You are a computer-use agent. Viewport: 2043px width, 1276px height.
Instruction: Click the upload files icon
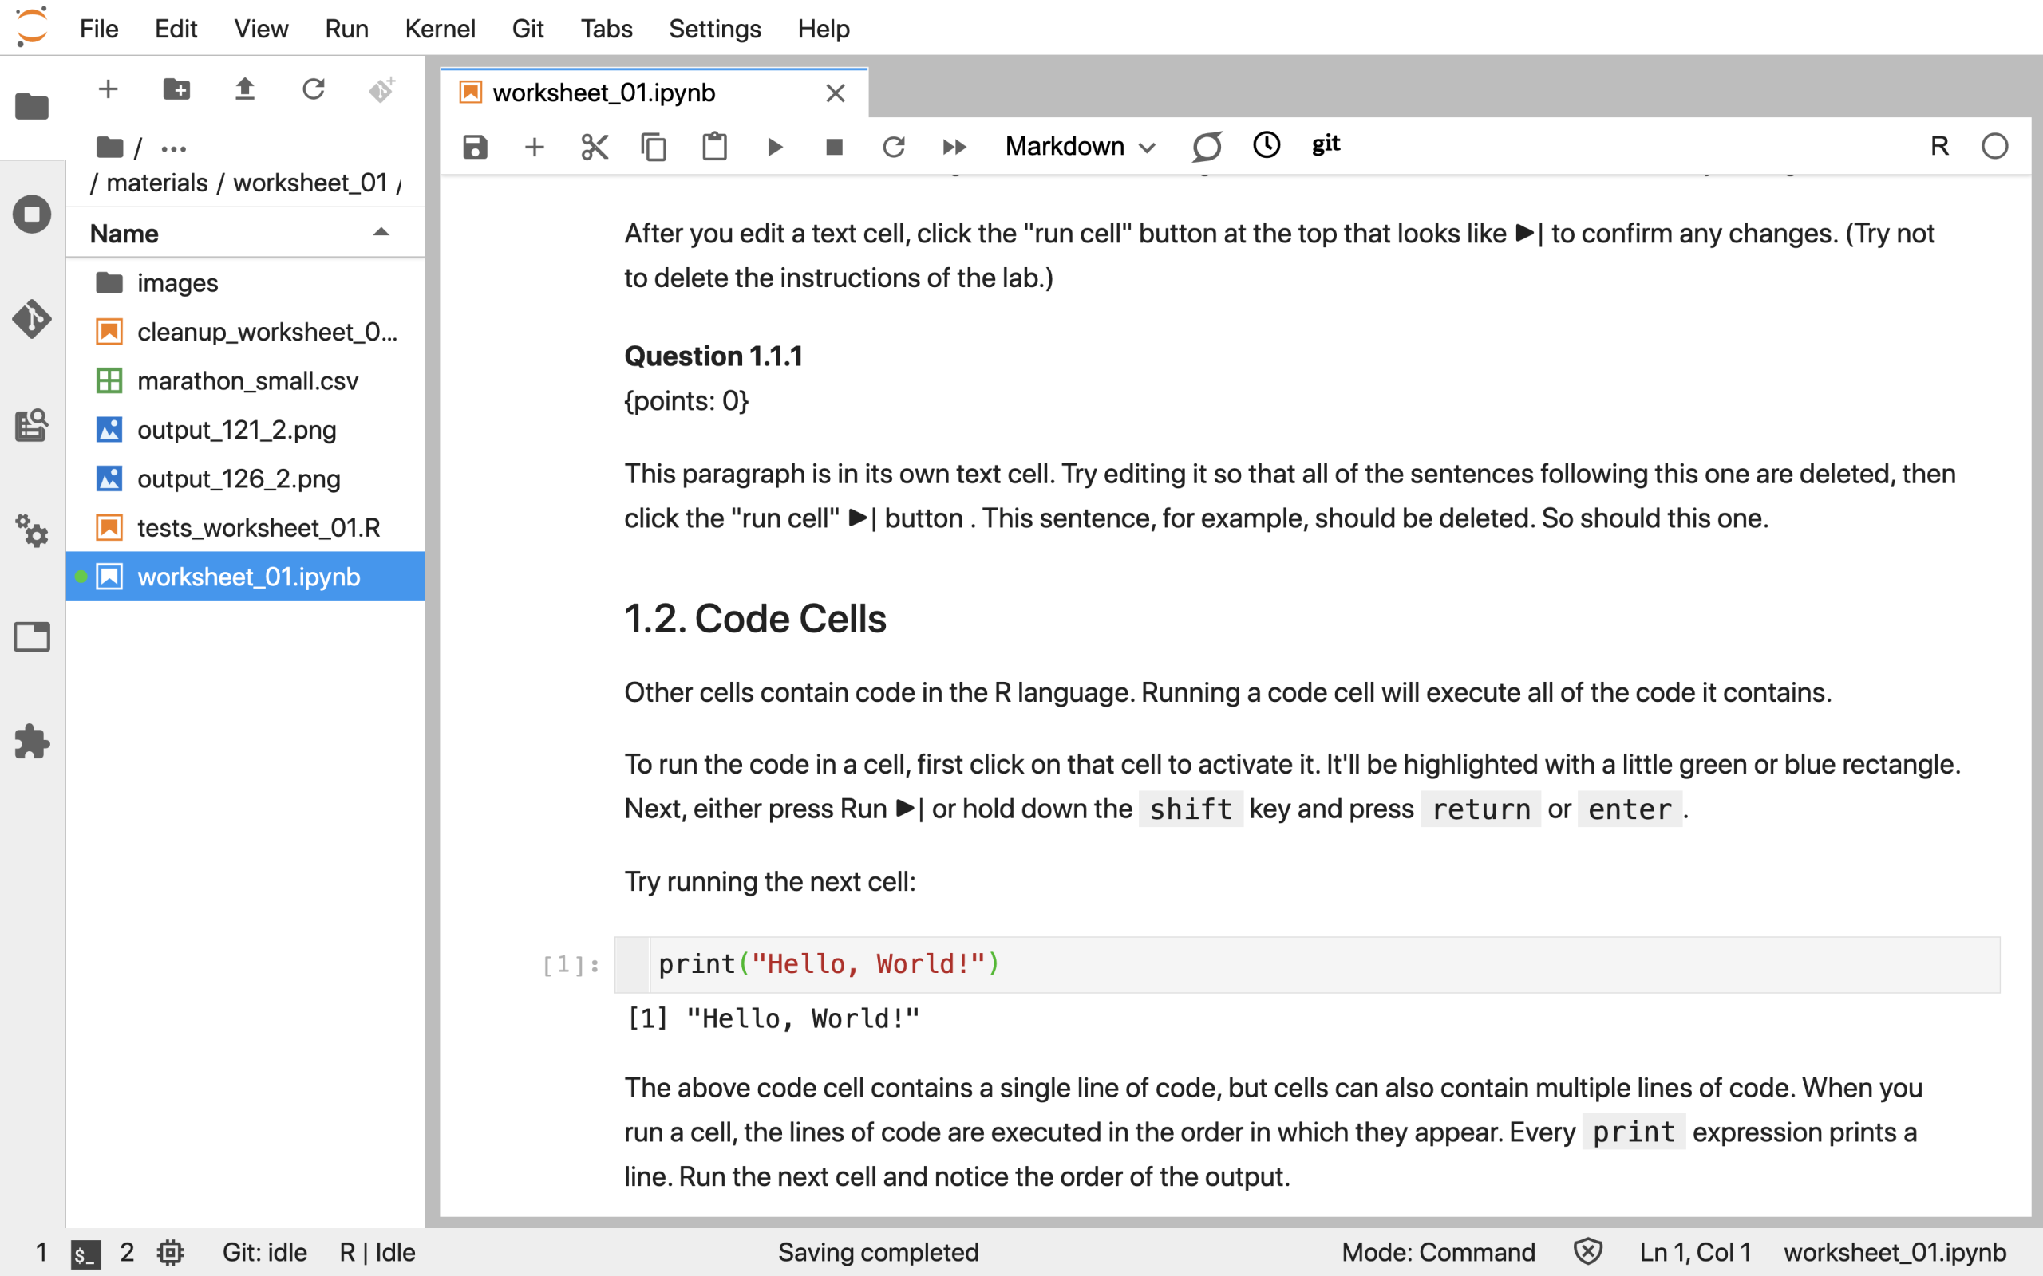[245, 89]
